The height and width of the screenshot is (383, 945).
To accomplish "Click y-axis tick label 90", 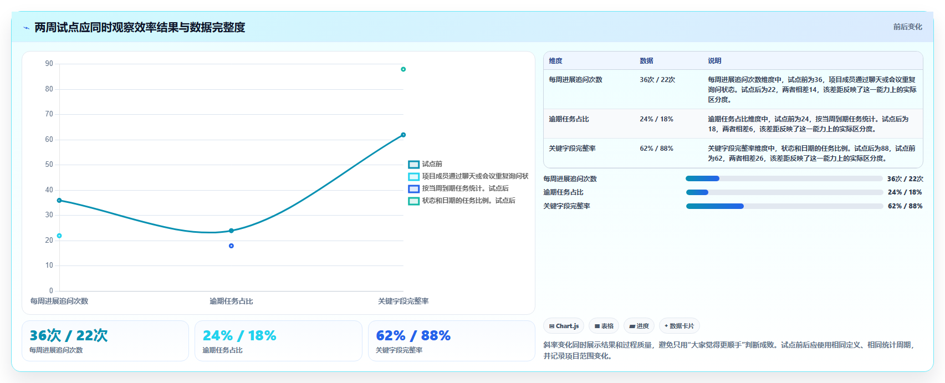I will (x=49, y=64).
